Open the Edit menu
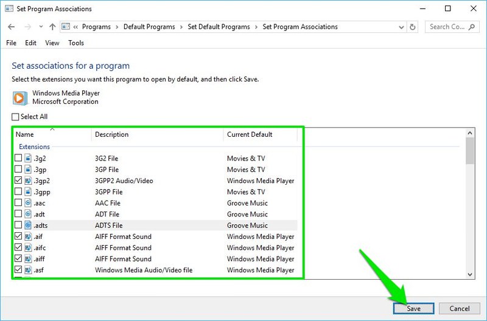Image resolution: width=487 pixels, height=321 pixels. (30, 43)
